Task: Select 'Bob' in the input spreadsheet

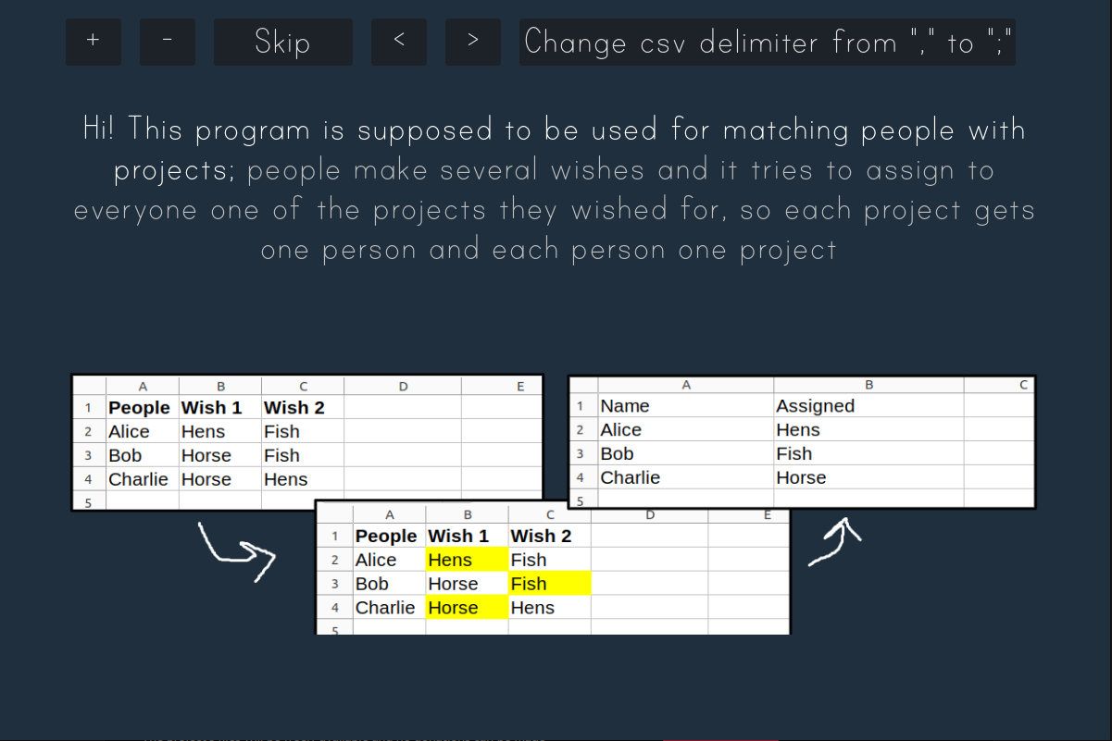Action: (x=143, y=455)
